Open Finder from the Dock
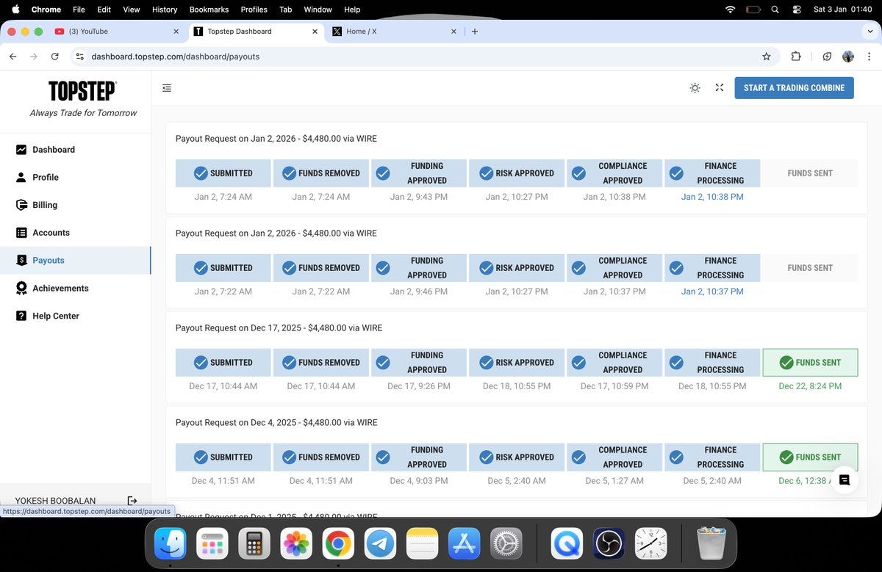882x572 pixels. pyautogui.click(x=170, y=544)
